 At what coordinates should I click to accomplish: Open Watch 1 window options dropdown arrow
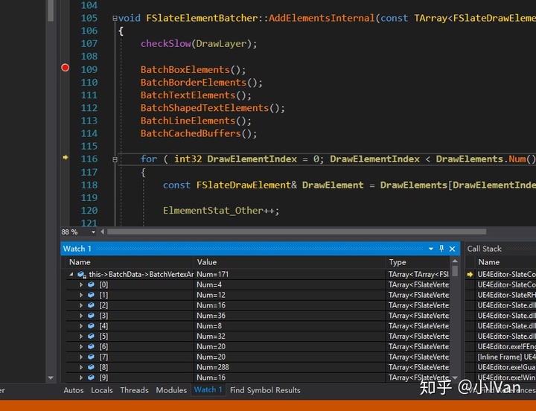[x=431, y=249]
